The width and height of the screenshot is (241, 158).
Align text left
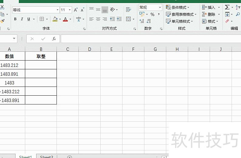coord(91,19)
